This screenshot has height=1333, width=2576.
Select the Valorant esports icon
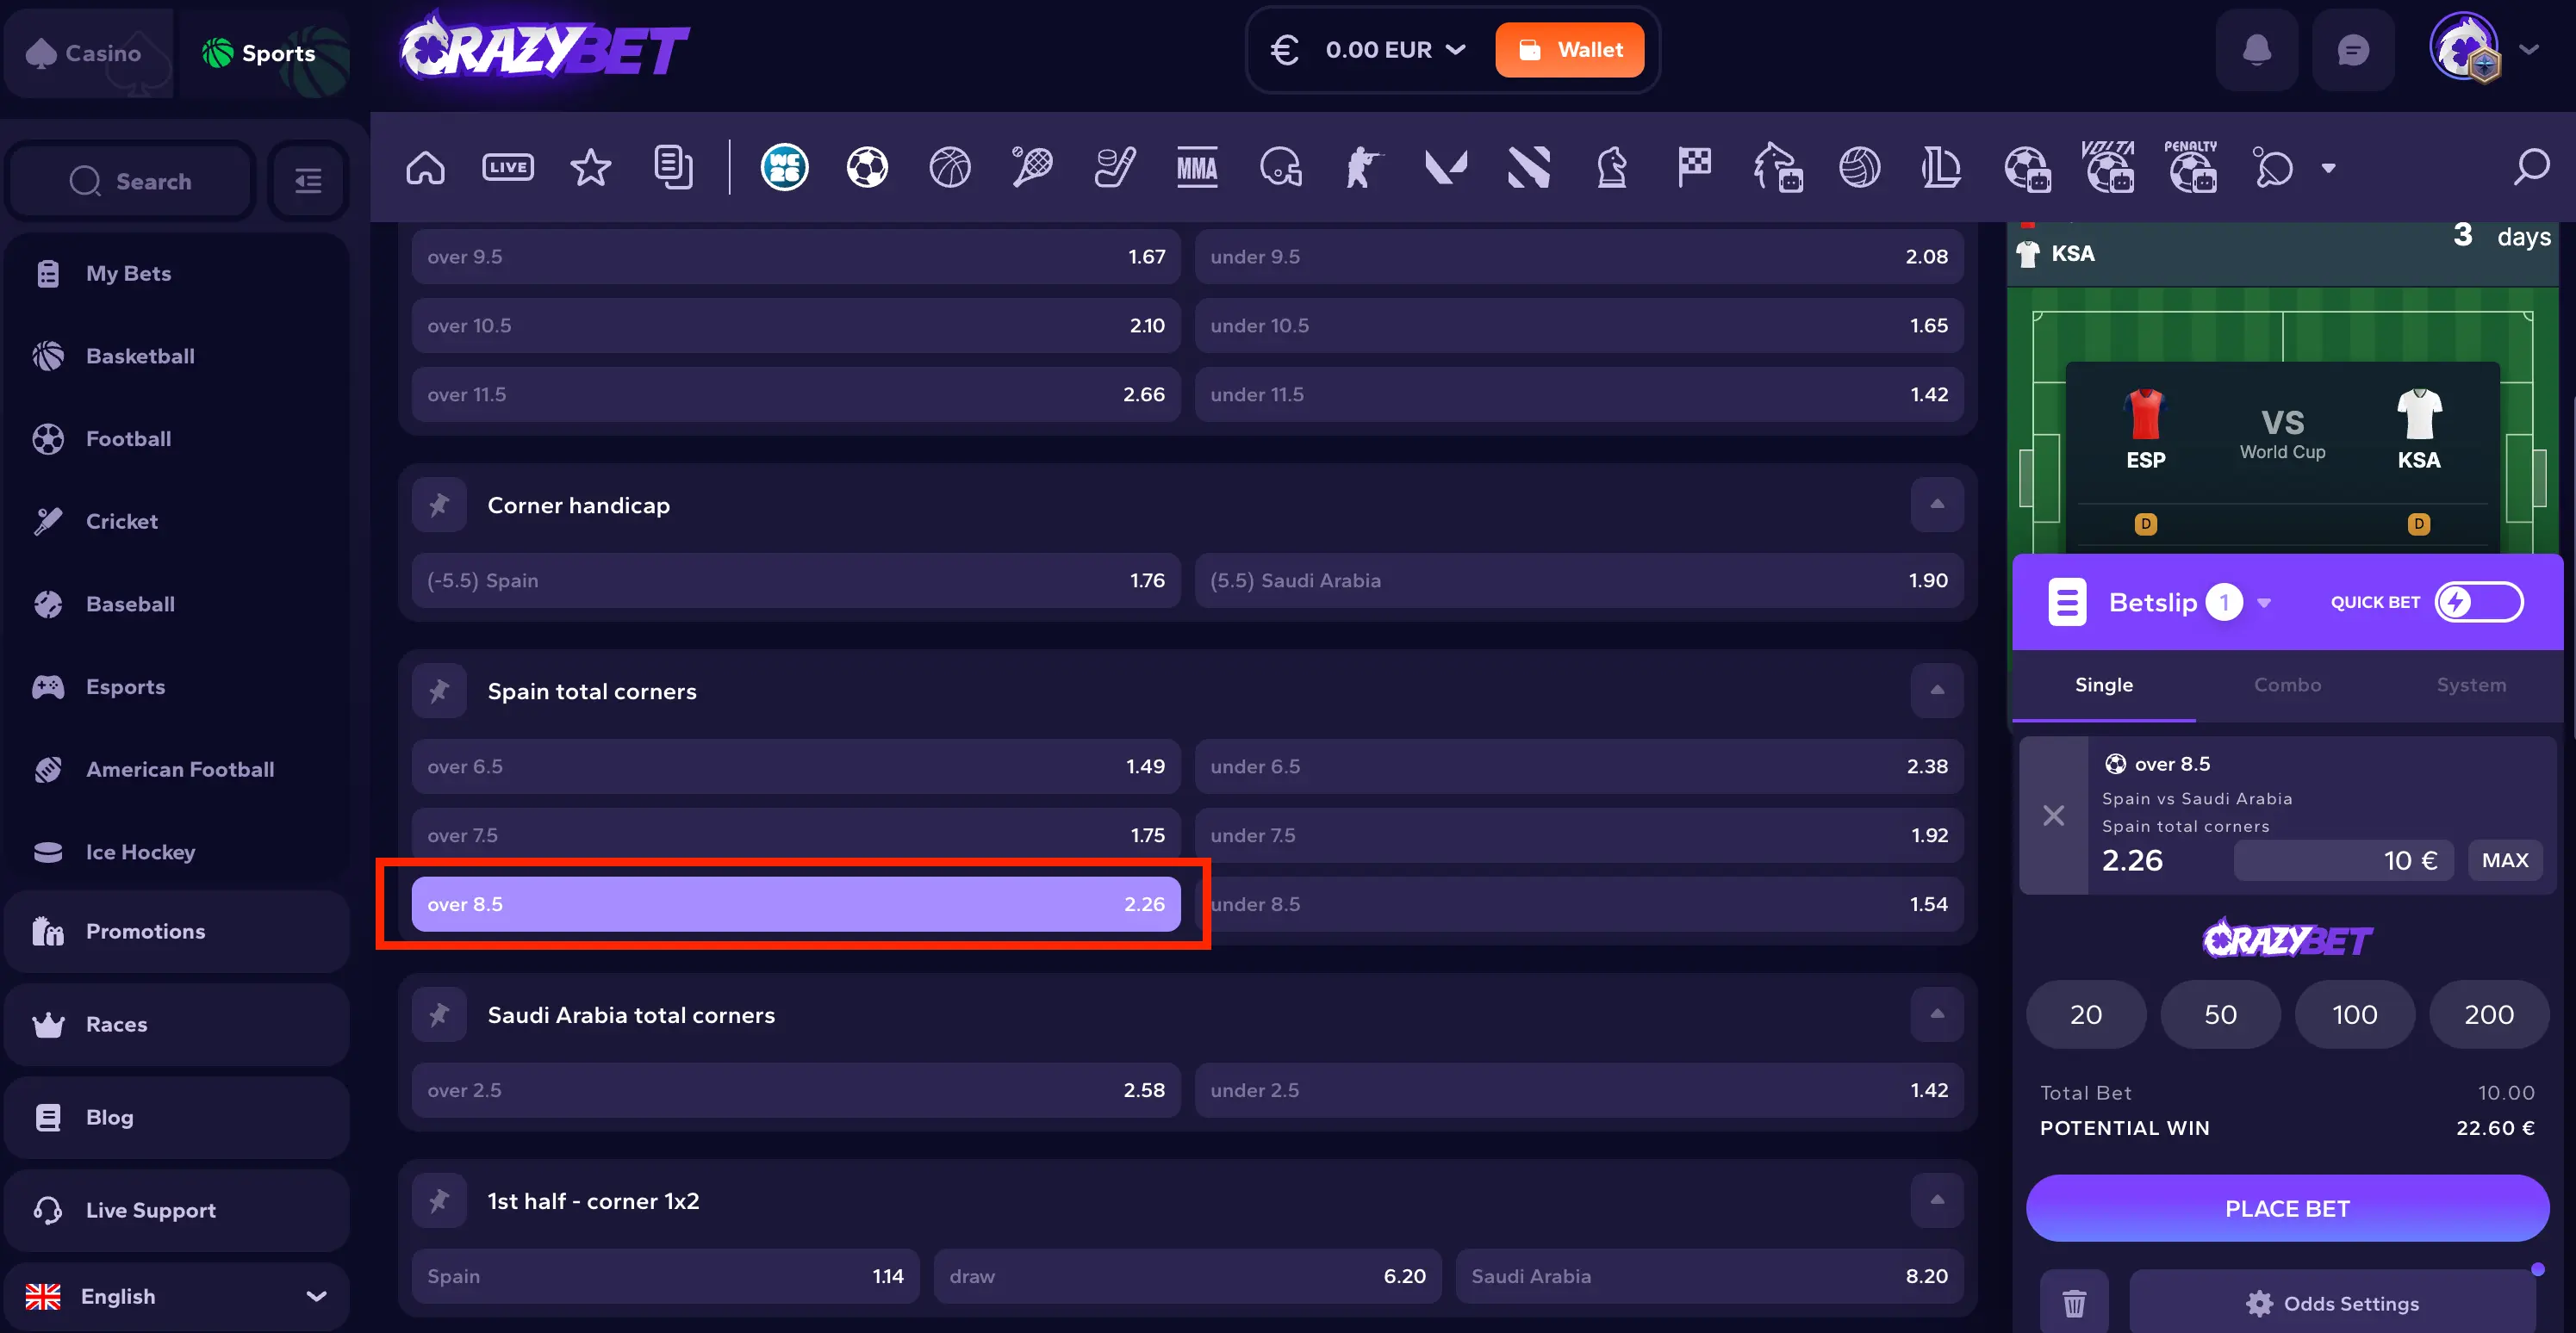[1446, 167]
